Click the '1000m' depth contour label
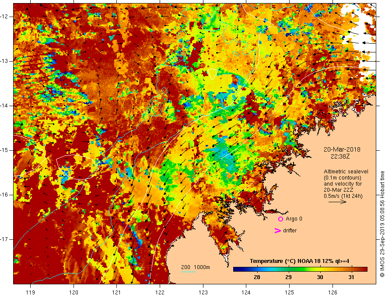Image resolution: width=385 pixels, height=297 pixels. point(202,267)
